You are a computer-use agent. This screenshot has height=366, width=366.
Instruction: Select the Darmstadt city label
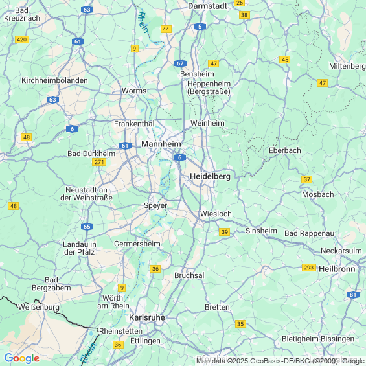tap(207, 6)
